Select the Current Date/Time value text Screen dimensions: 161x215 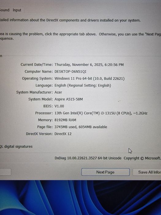[89, 65]
